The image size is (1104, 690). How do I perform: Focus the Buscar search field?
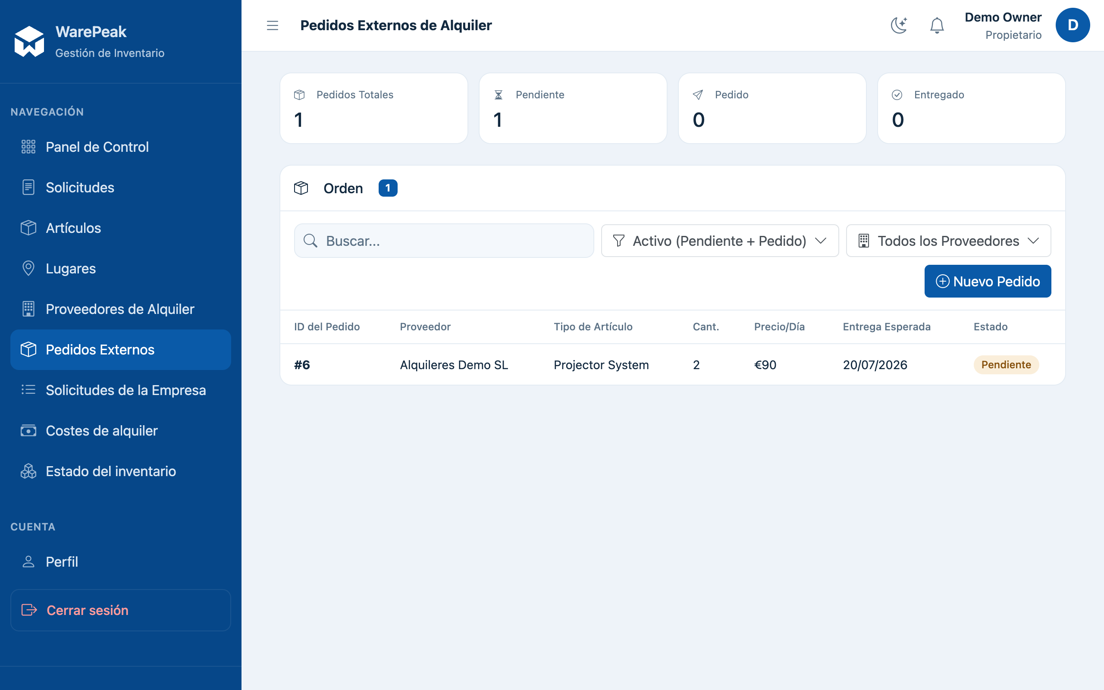[444, 241]
